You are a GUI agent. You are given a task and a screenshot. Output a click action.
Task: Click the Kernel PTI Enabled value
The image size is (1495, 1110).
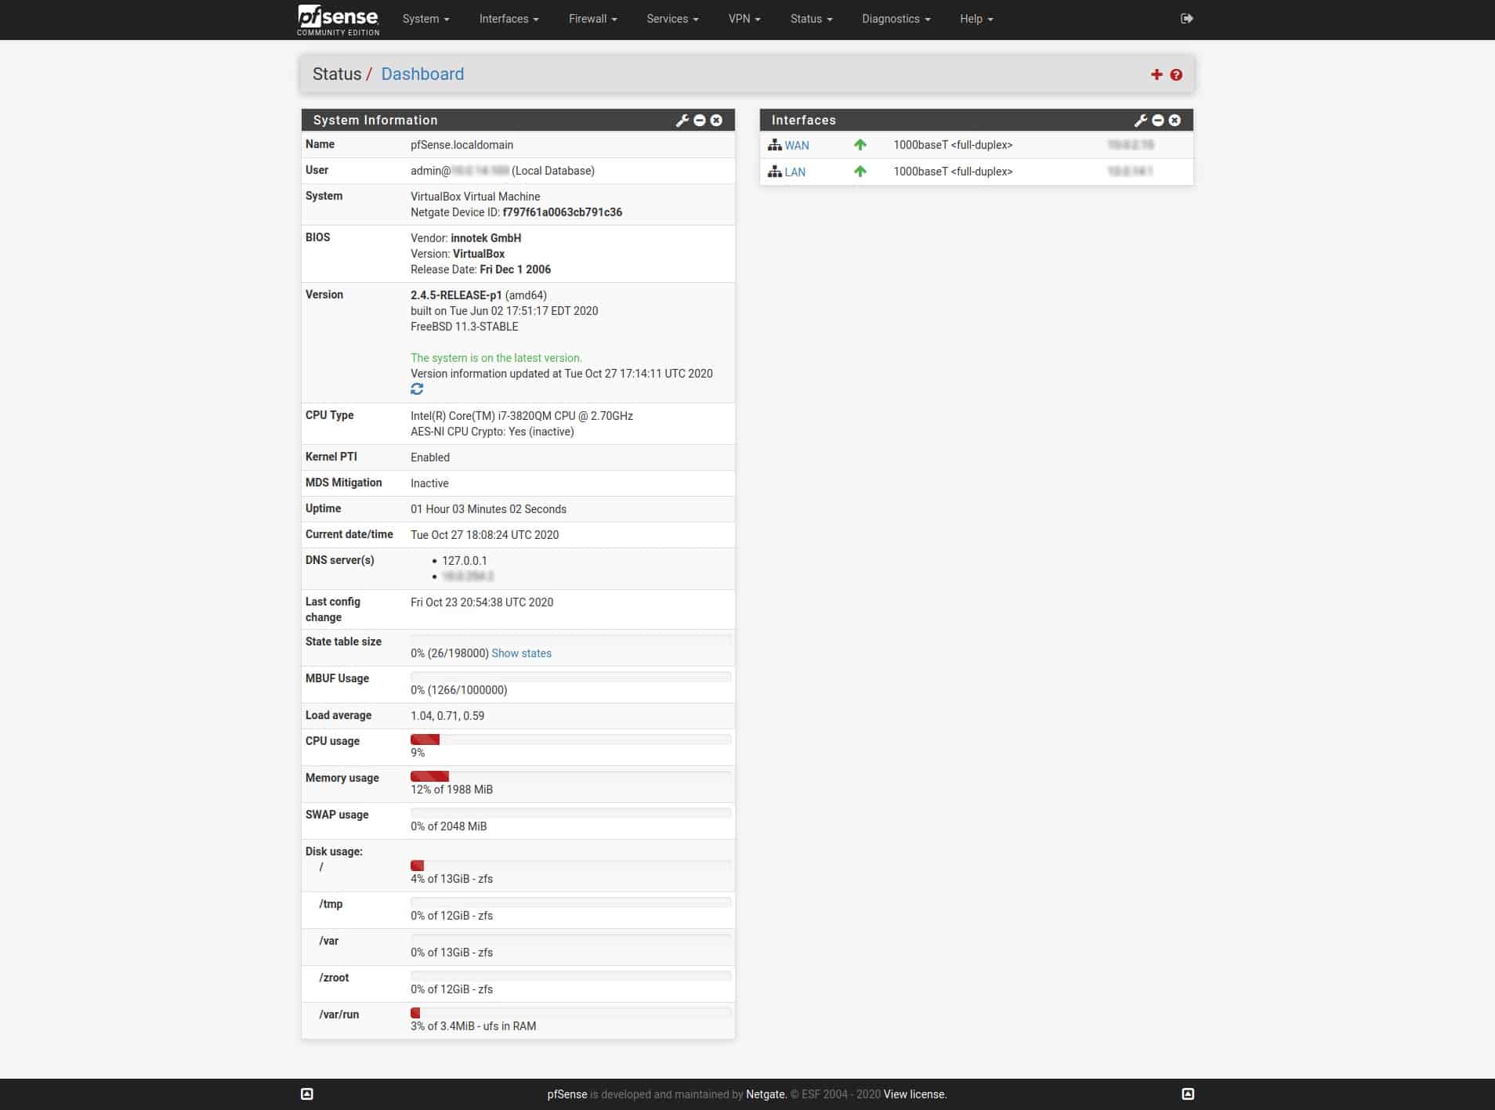click(430, 457)
